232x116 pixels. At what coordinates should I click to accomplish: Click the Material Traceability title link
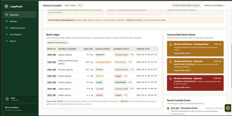coord(52,5)
